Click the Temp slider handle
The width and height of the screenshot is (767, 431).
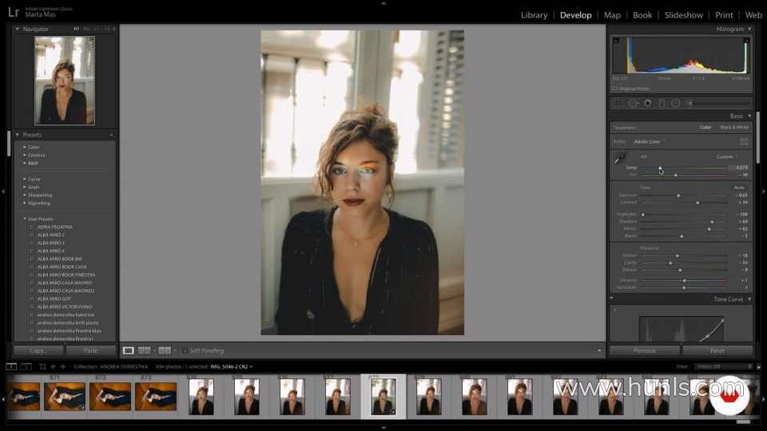coord(660,168)
